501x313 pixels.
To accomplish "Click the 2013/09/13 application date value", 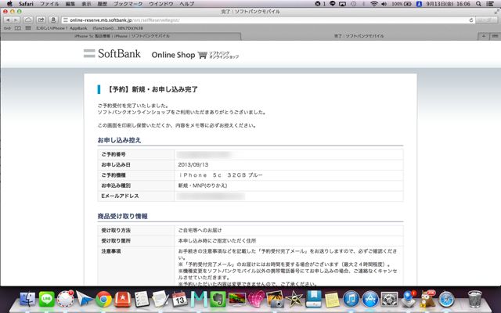I will [193, 165].
